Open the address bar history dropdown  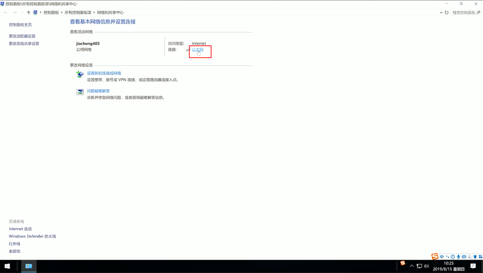pyautogui.click(x=441, y=12)
